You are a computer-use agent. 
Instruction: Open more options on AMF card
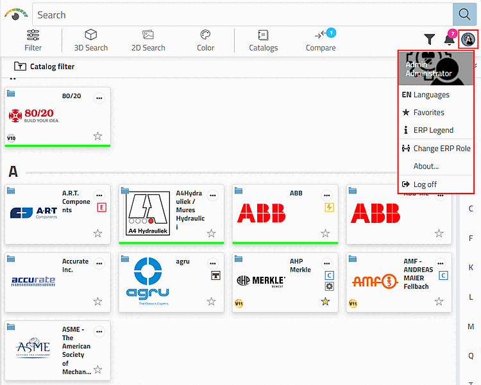point(441,264)
